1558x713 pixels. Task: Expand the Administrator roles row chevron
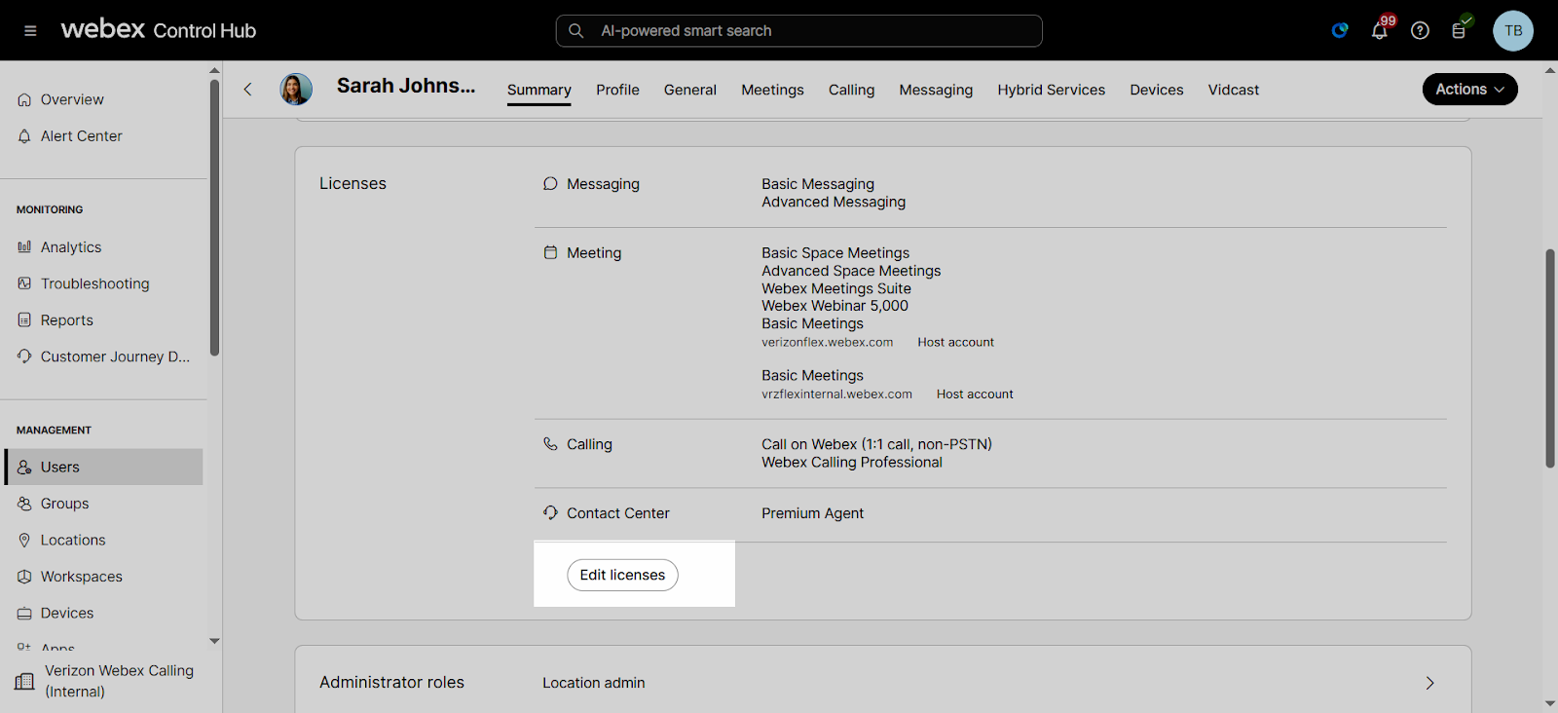(x=1429, y=683)
